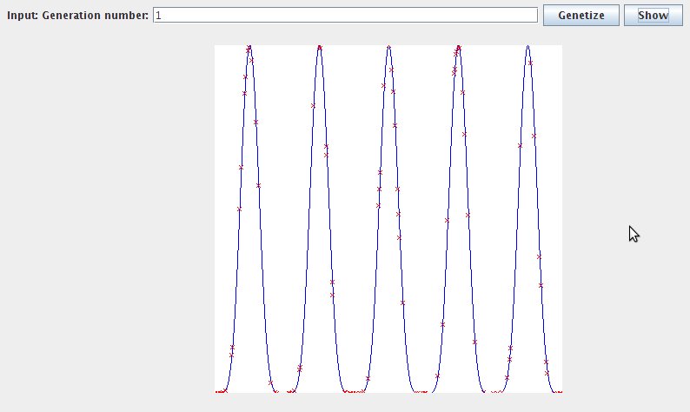Select the trough between third and fourth peaks

point(423,391)
